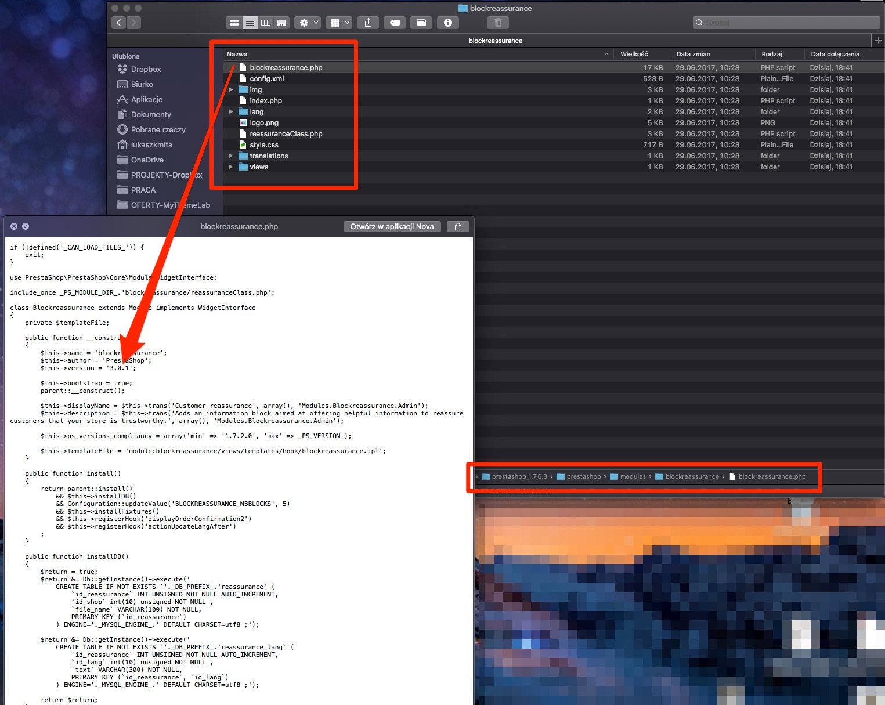Move selection to Trash via trash icon

point(497,22)
